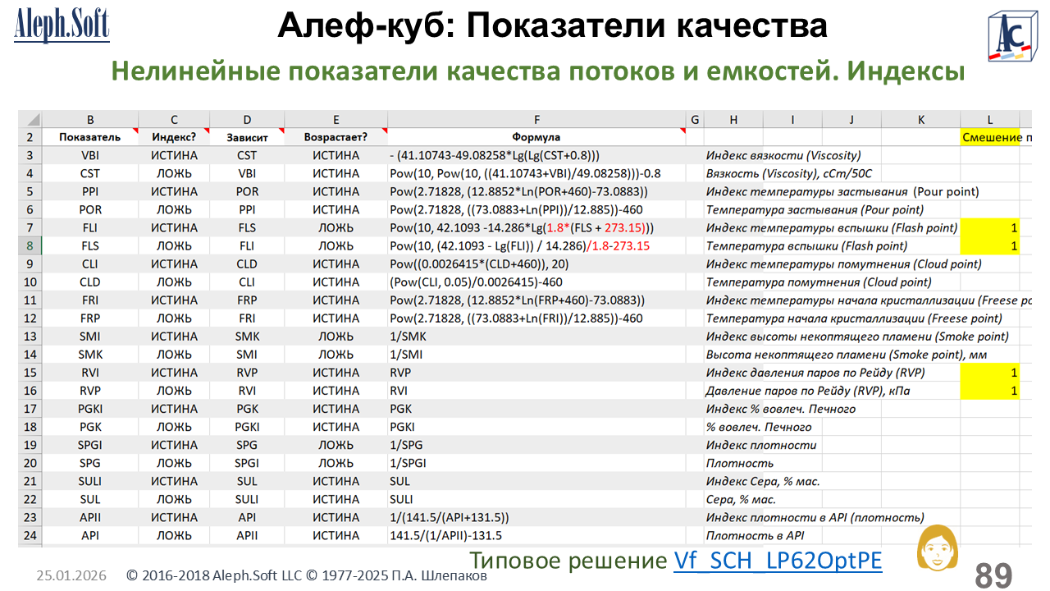Viewport: 1050px width, 591px height.
Task: Click the spreadsheet select-all corner triangle
Action: coord(30,120)
